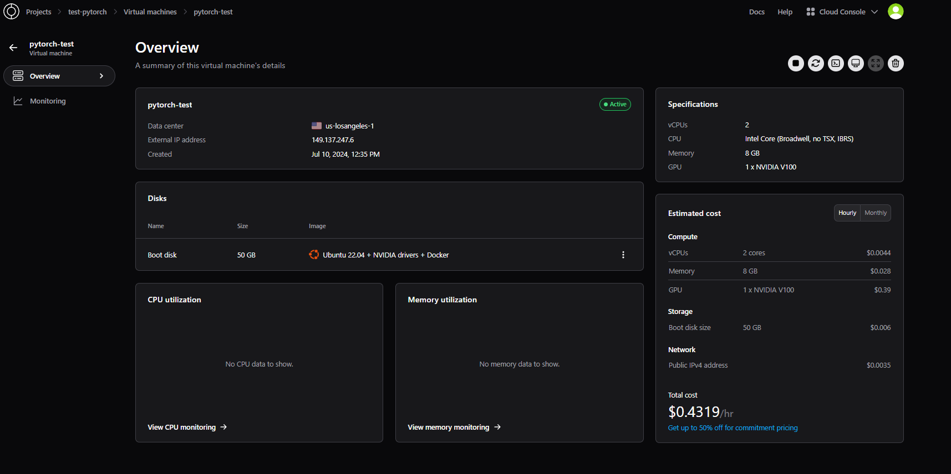951x474 pixels.
Task: Click the logo in the top-left corner
Action: pos(11,11)
